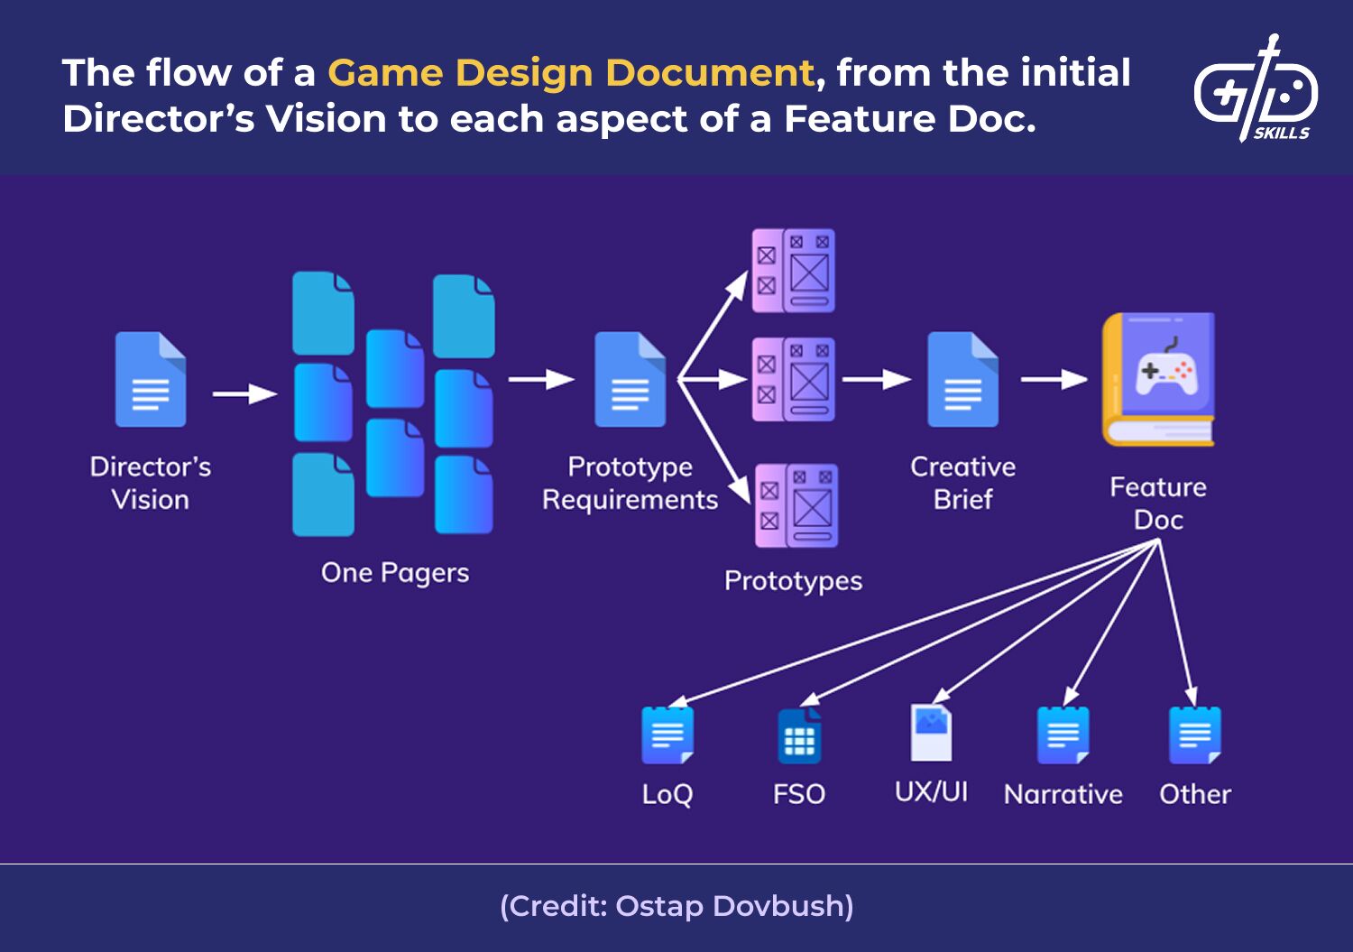This screenshot has width=1353, height=952.
Task: Click the Prototype Requirements document icon
Action: coord(630,380)
